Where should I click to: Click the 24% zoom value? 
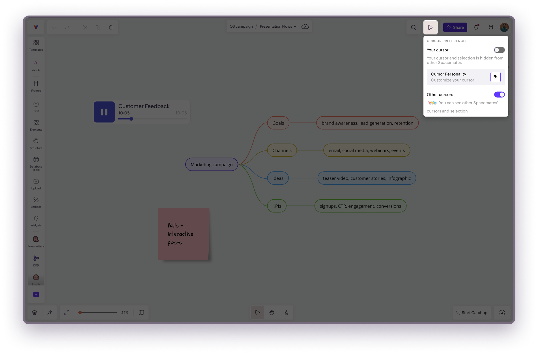tap(125, 313)
